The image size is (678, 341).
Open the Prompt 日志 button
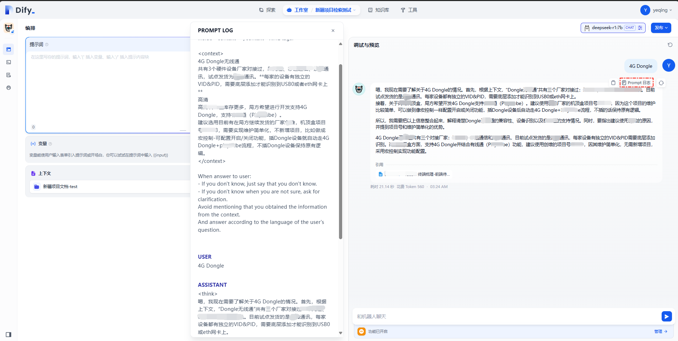(x=636, y=83)
